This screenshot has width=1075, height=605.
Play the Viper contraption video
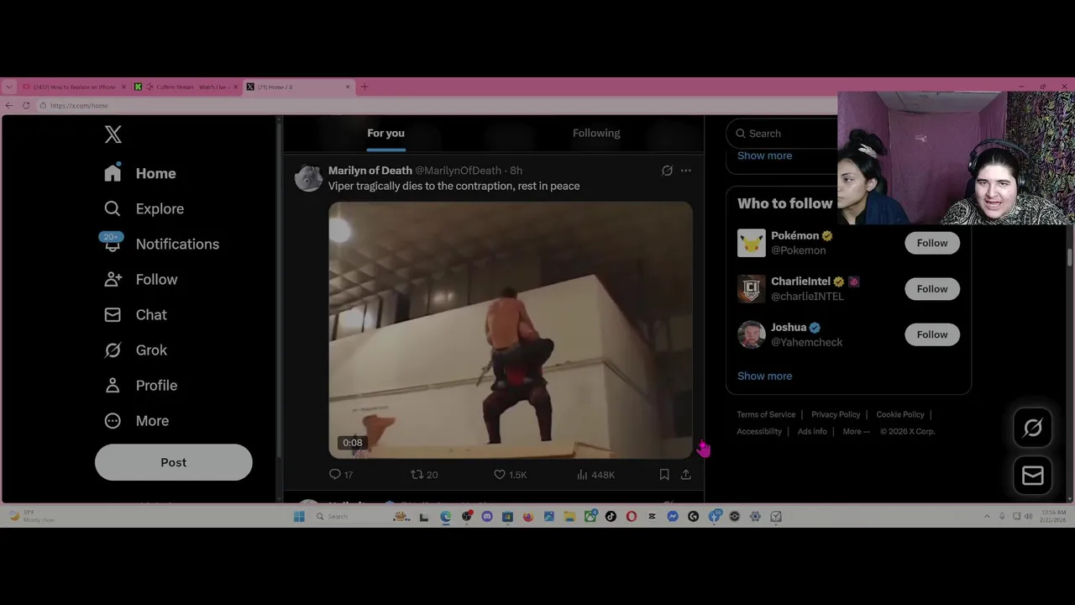point(511,330)
